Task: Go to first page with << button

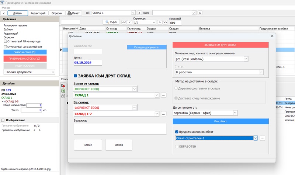Action: point(124,22)
